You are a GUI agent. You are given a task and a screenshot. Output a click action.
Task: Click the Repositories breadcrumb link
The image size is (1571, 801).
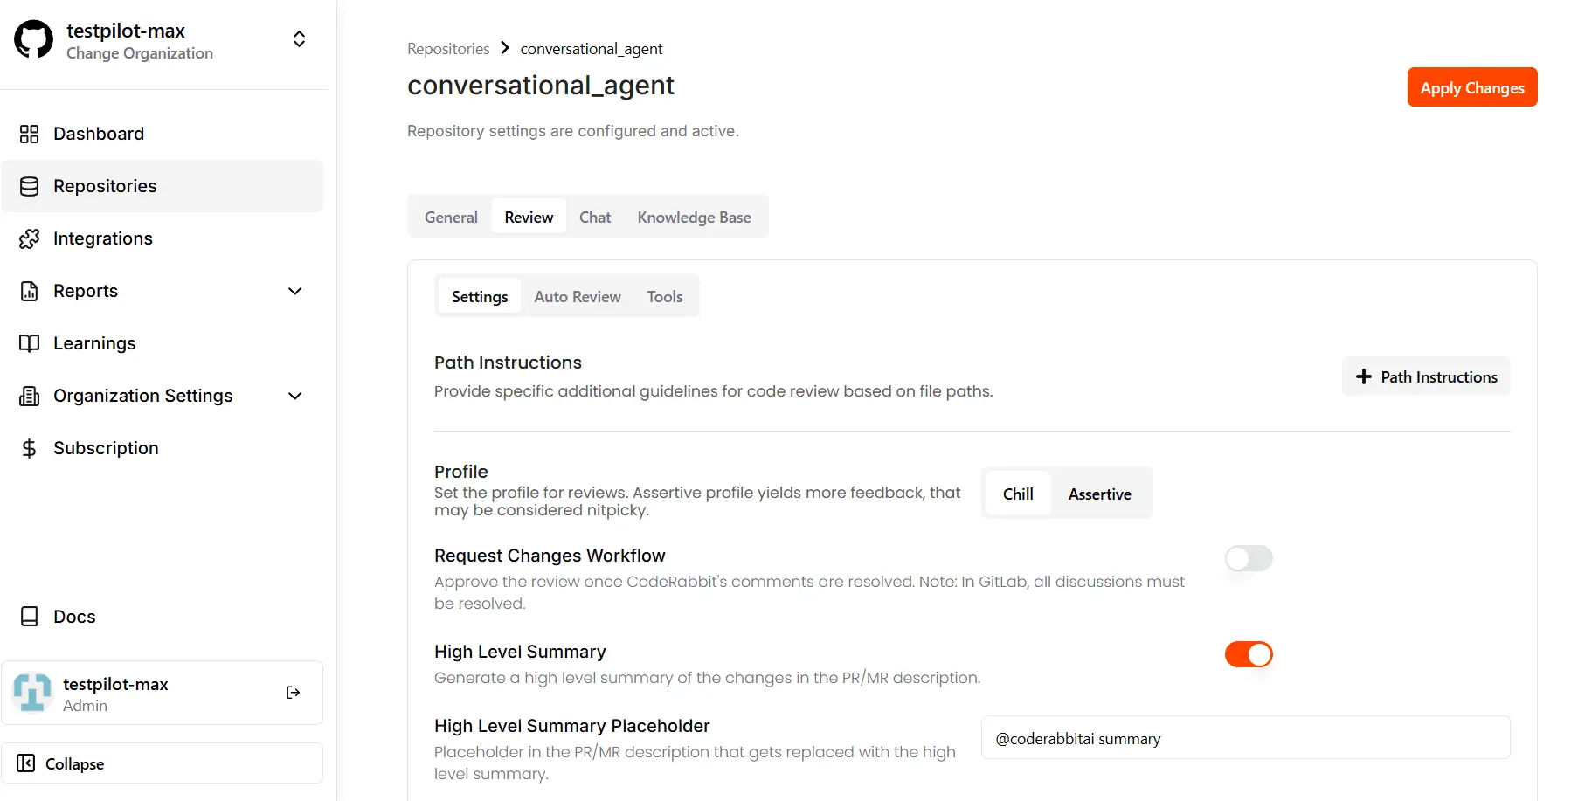pyautogui.click(x=448, y=49)
